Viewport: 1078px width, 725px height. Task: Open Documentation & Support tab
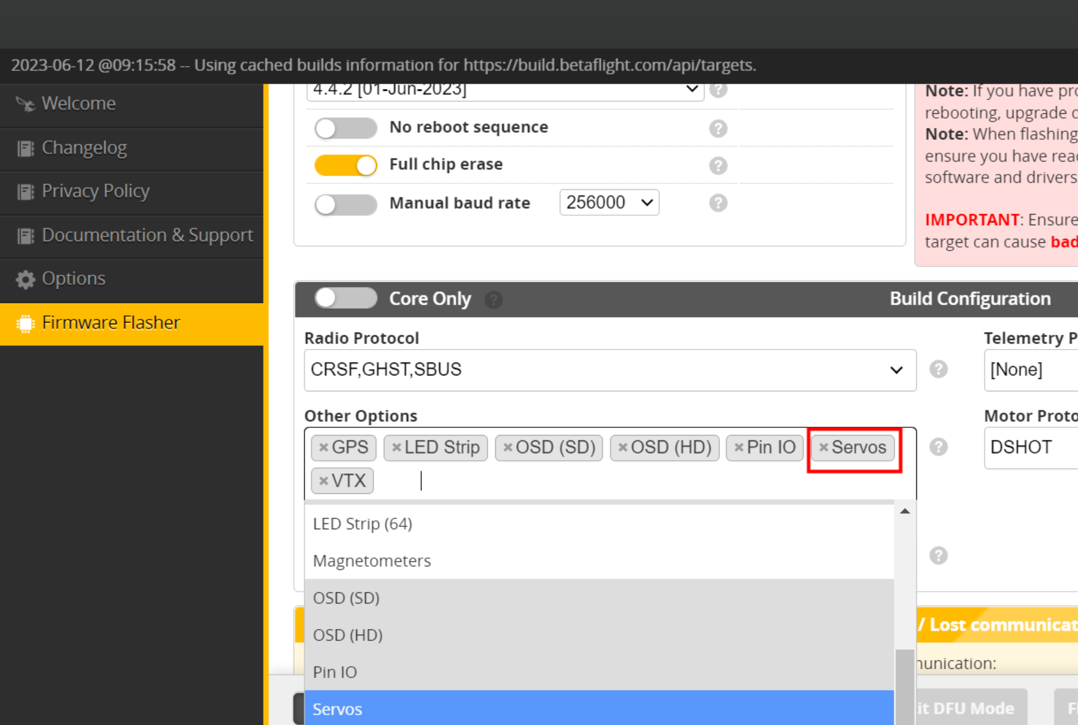(132, 235)
